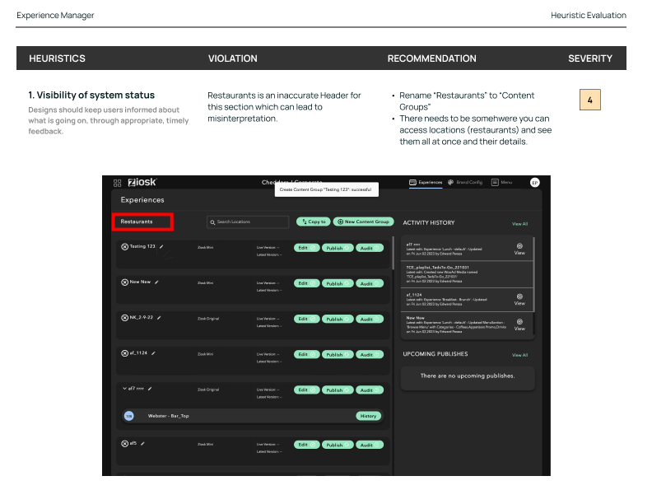Expand the Testing 123 content group

pos(124,246)
